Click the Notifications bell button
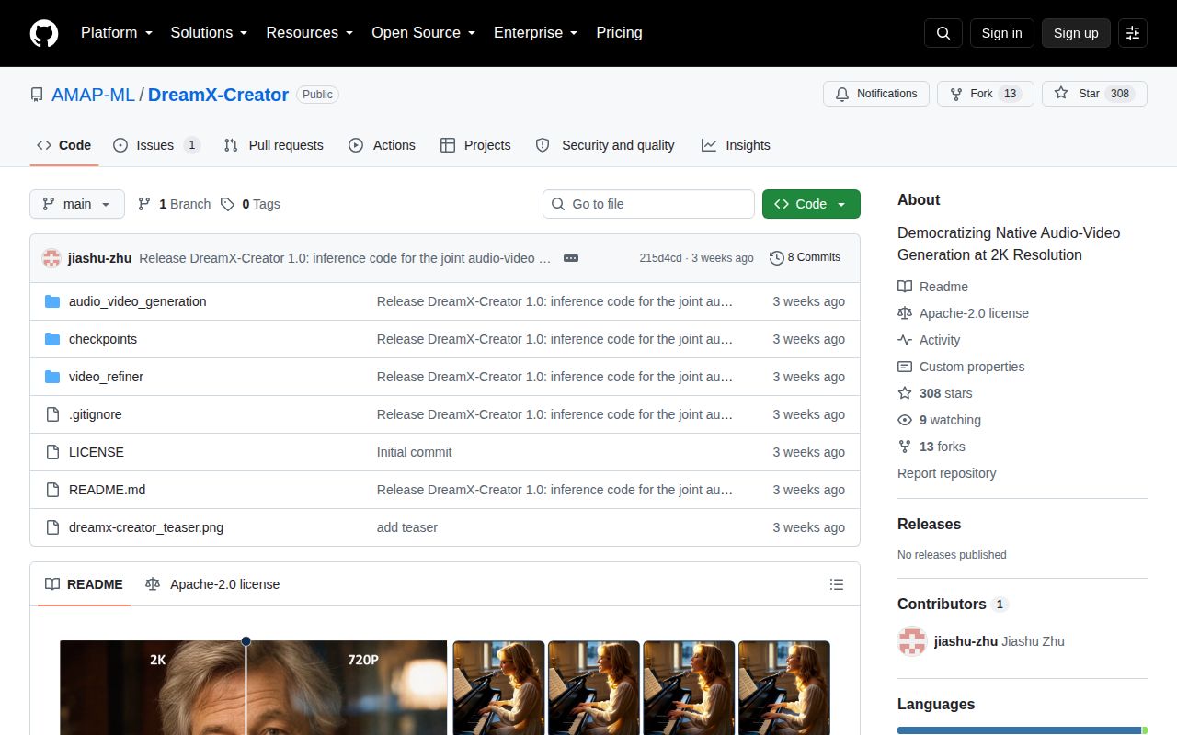This screenshot has height=735, width=1177. 875,94
